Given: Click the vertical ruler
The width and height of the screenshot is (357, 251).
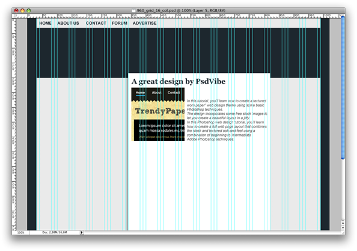Looking at the screenshot, I should coord(14,124).
